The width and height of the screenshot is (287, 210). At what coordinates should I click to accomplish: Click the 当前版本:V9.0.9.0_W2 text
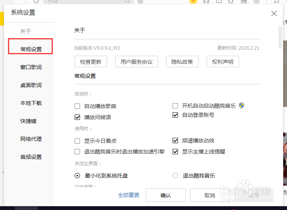click(x=97, y=48)
